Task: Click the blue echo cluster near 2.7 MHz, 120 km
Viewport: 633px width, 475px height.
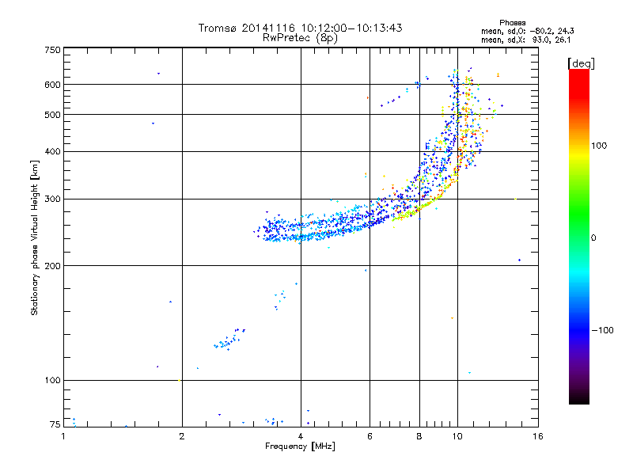Action: click(x=229, y=340)
